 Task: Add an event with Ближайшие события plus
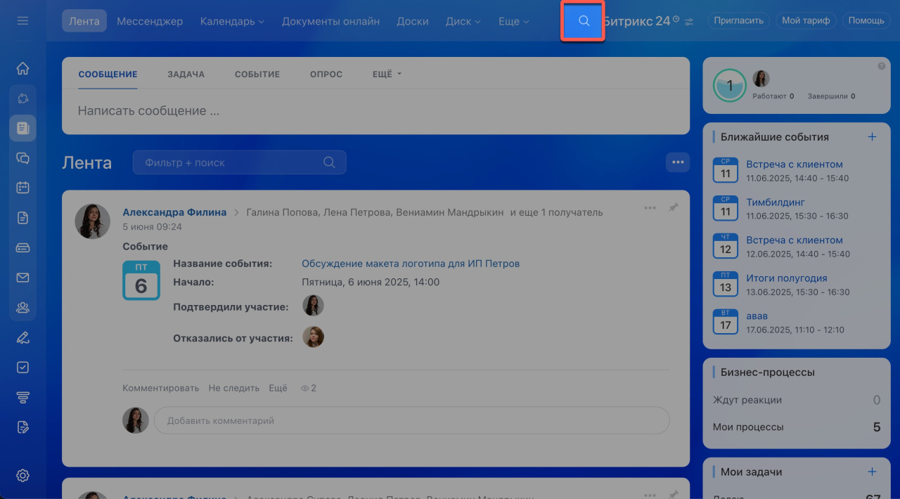click(x=872, y=137)
